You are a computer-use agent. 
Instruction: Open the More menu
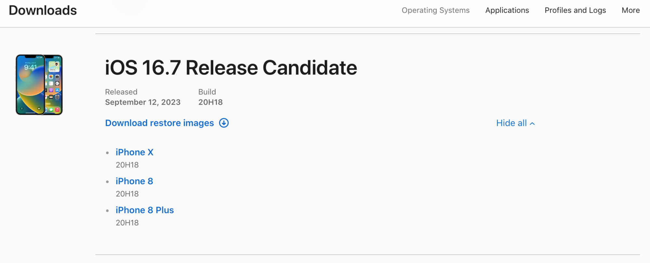pyautogui.click(x=630, y=10)
